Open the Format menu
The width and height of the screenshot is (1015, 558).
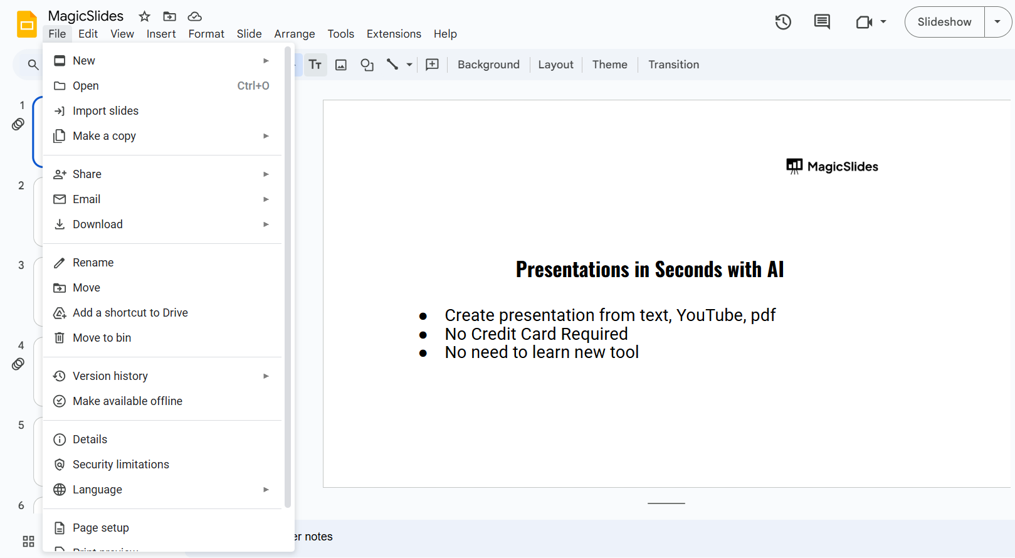click(x=206, y=34)
